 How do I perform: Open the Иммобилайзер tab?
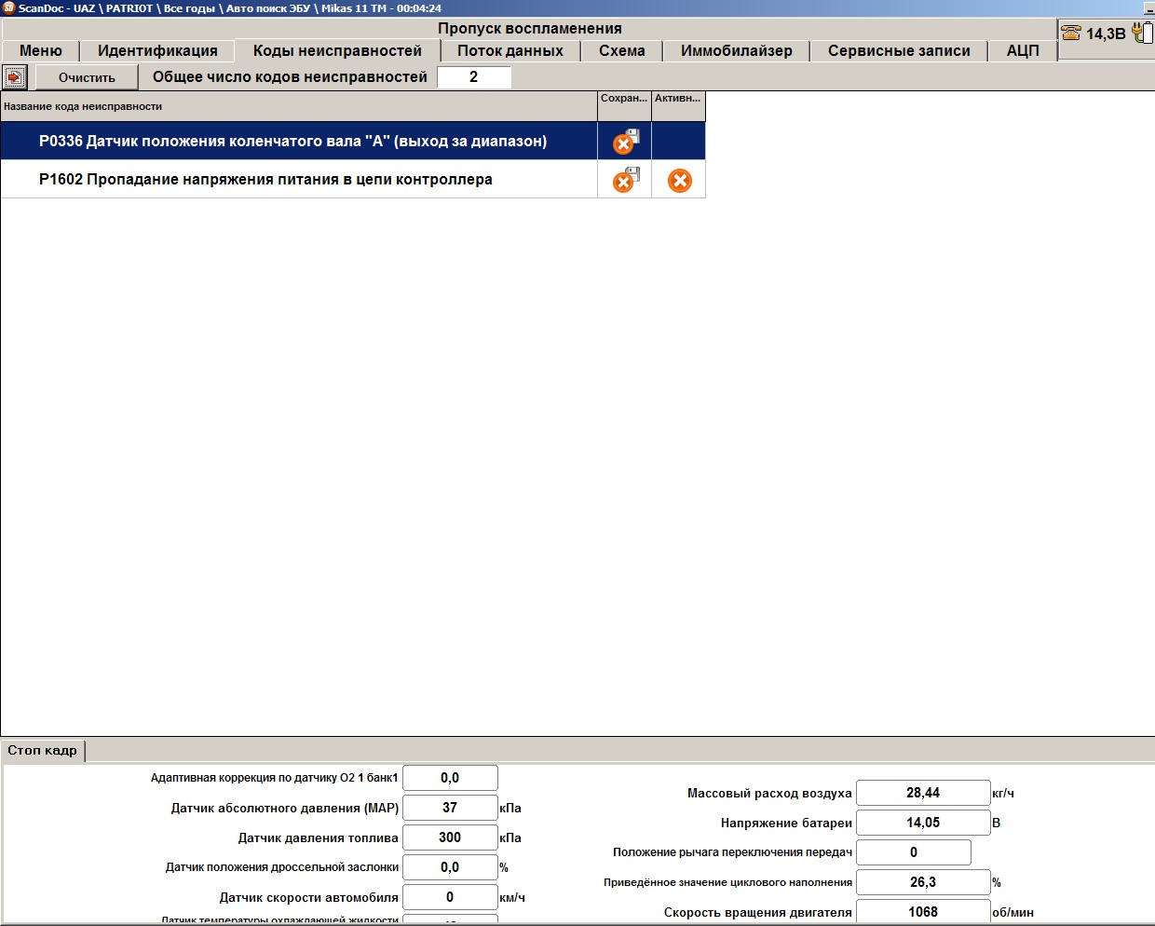pyautogui.click(x=737, y=51)
